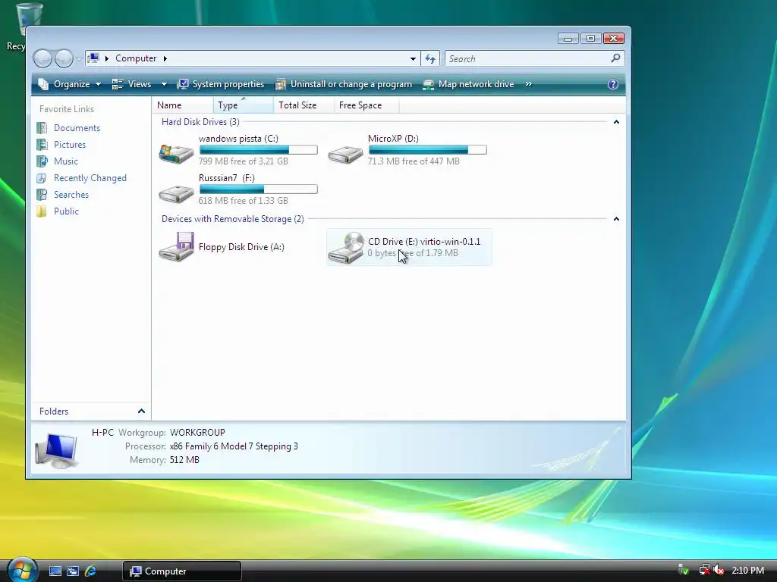Click the Search input field

point(528,59)
